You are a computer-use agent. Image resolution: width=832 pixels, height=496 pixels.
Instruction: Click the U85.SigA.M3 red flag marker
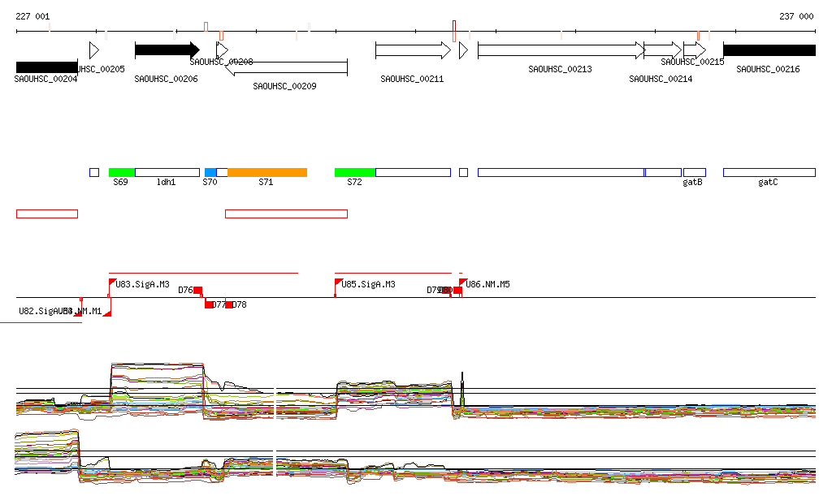[338, 283]
